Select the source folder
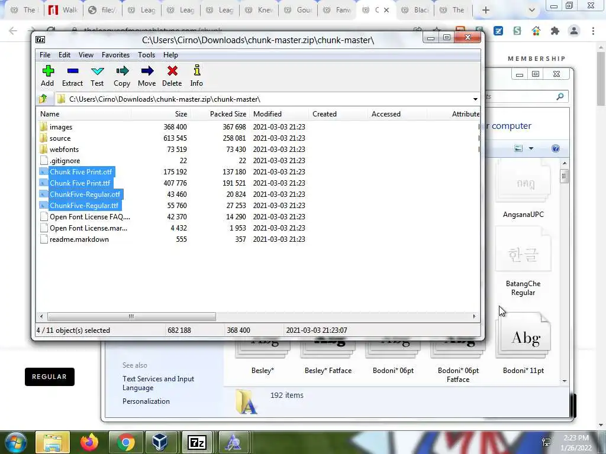606x454 pixels. pyautogui.click(x=60, y=138)
